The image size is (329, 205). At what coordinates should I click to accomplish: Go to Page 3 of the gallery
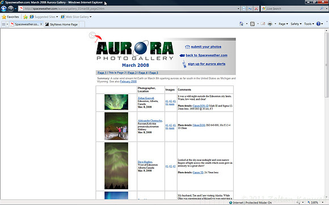132,72
